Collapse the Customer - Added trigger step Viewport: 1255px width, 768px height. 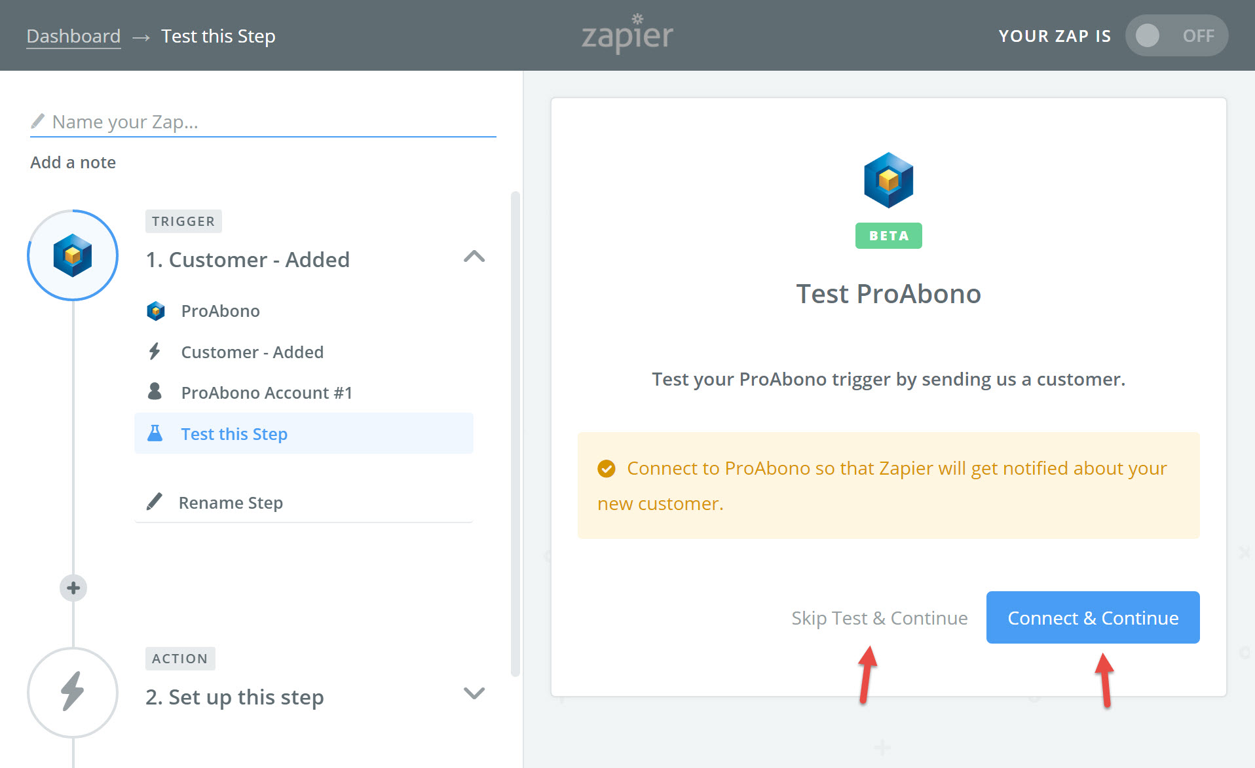(474, 257)
